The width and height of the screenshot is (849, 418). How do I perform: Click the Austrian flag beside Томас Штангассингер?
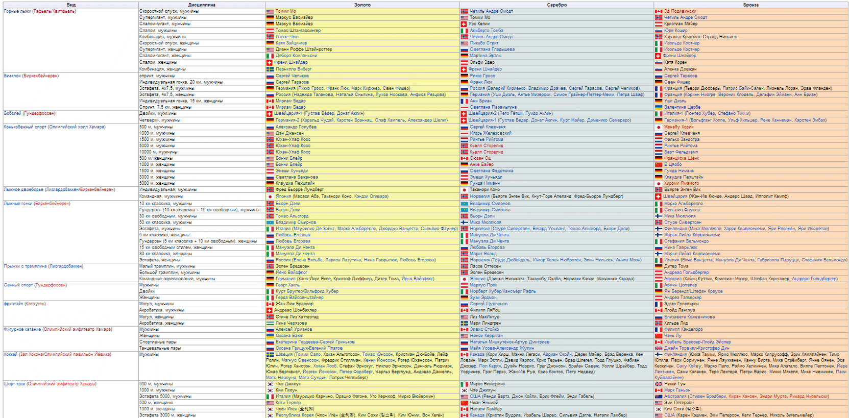(x=270, y=31)
